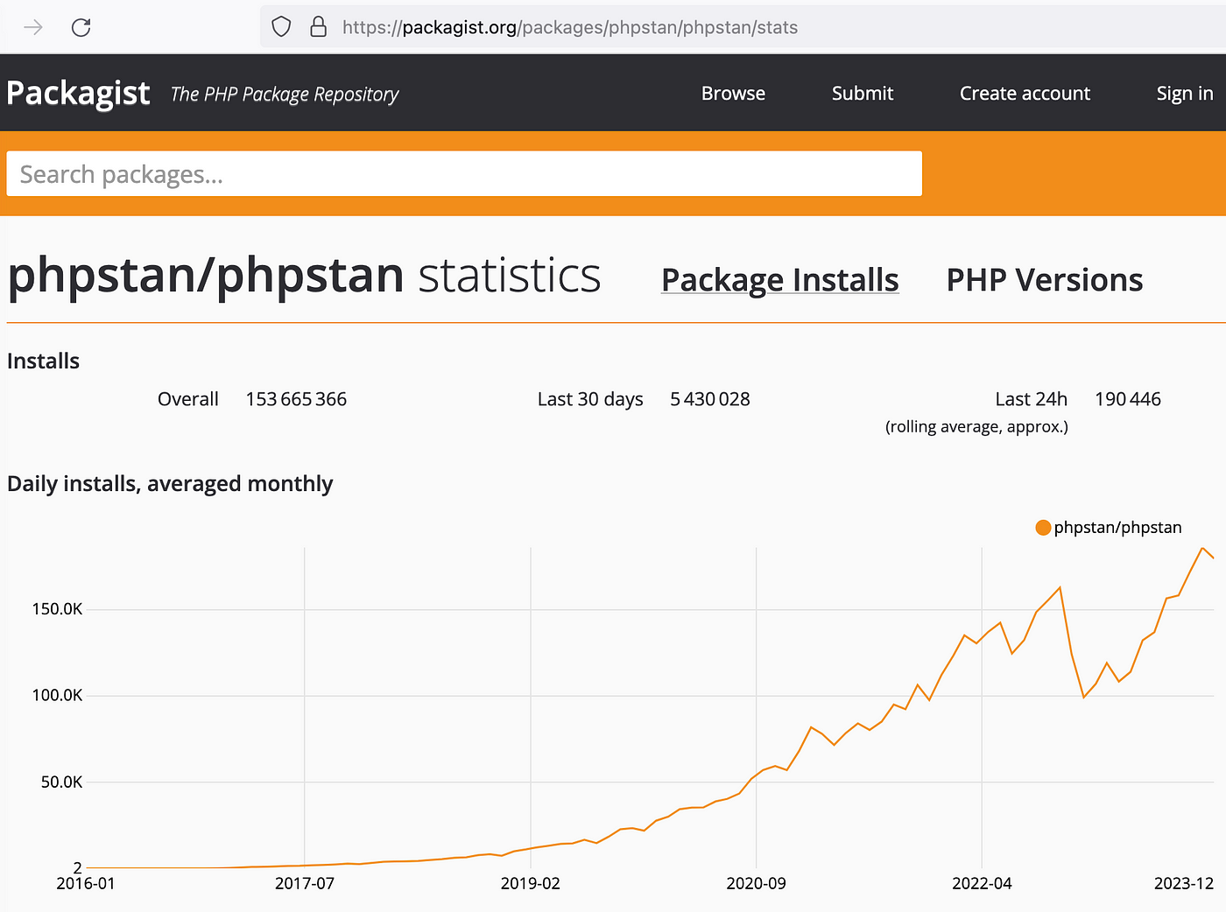Image resolution: width=1226 pixels, height=912 pixels.
Task: Focus the Search packages field
Action: click(464, 173)
